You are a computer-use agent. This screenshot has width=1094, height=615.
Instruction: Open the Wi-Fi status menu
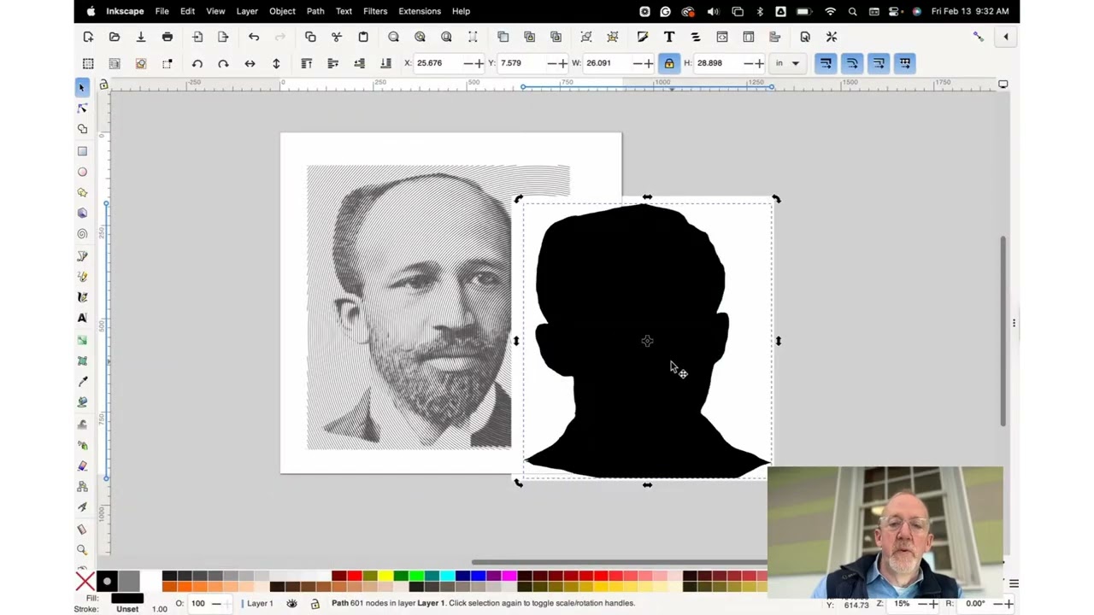pyautogui.click(x=830, y=11)
